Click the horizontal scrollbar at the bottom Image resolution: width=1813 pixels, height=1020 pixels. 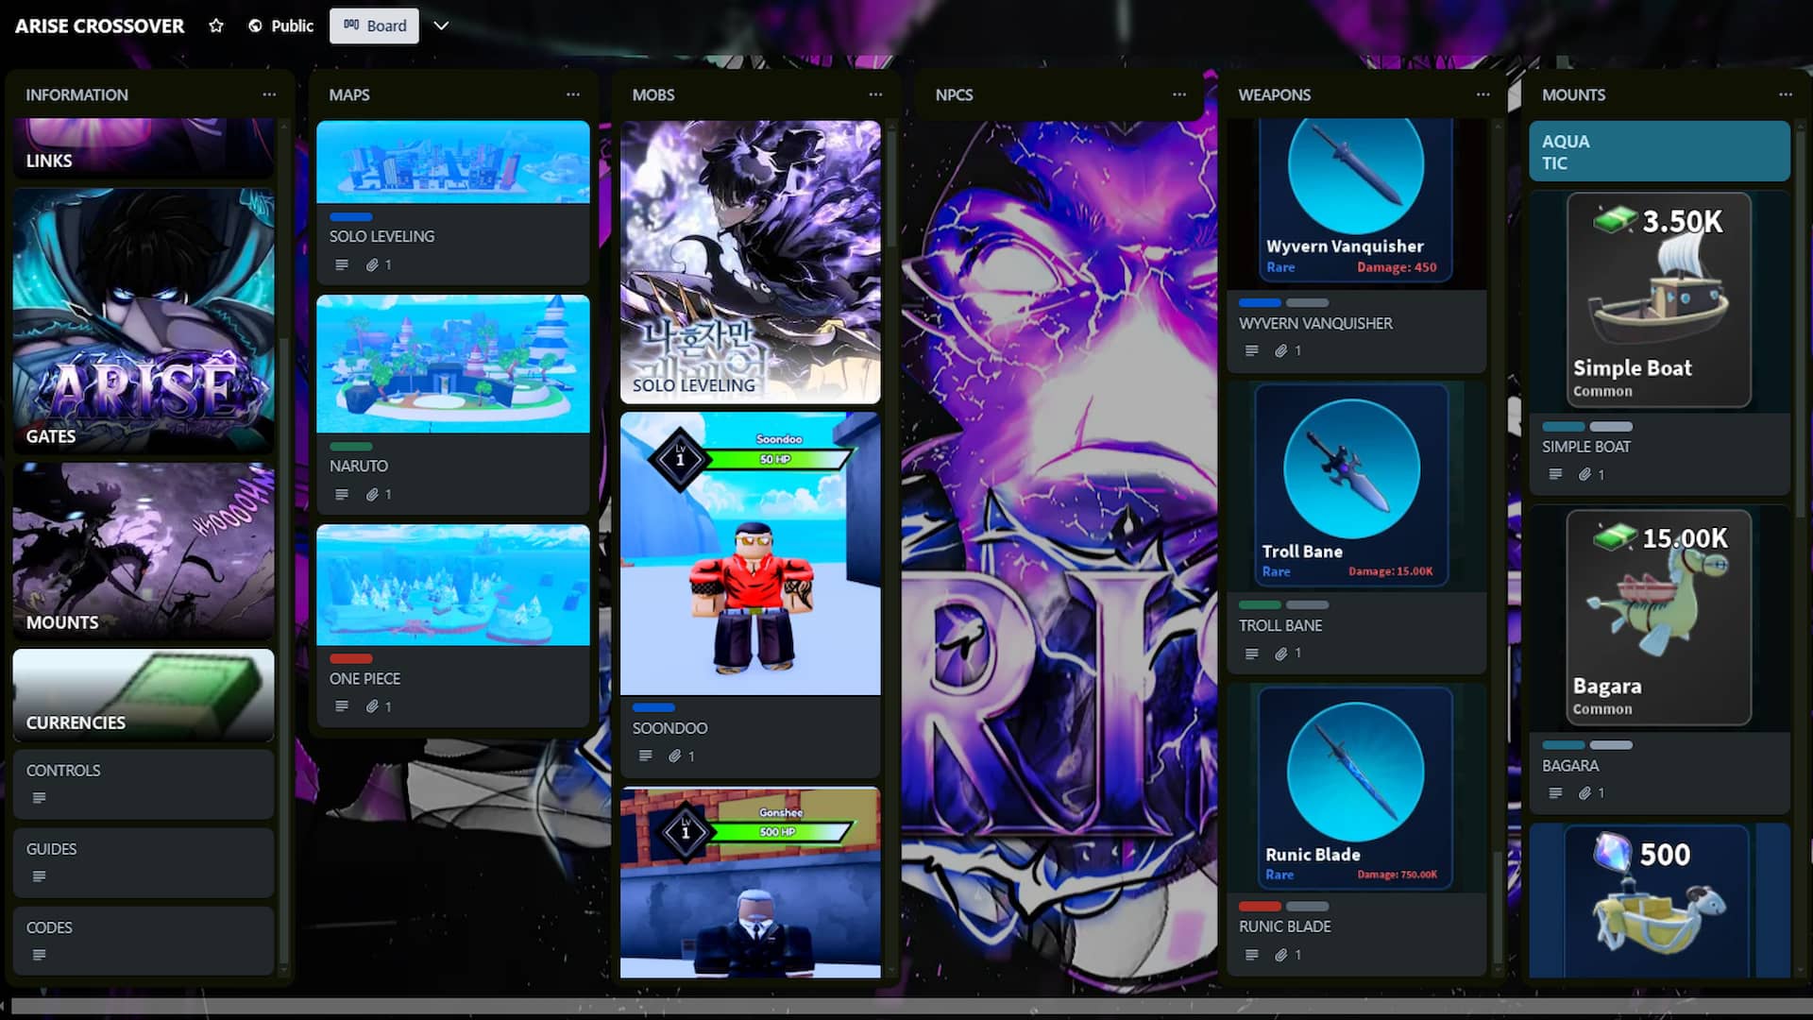(906, 1006)
